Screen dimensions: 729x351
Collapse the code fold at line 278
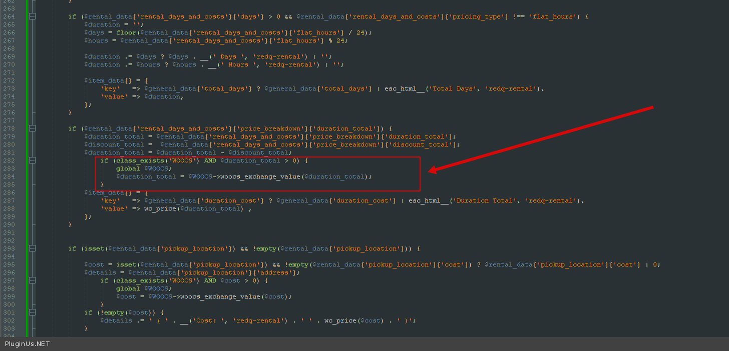[33, 128]
